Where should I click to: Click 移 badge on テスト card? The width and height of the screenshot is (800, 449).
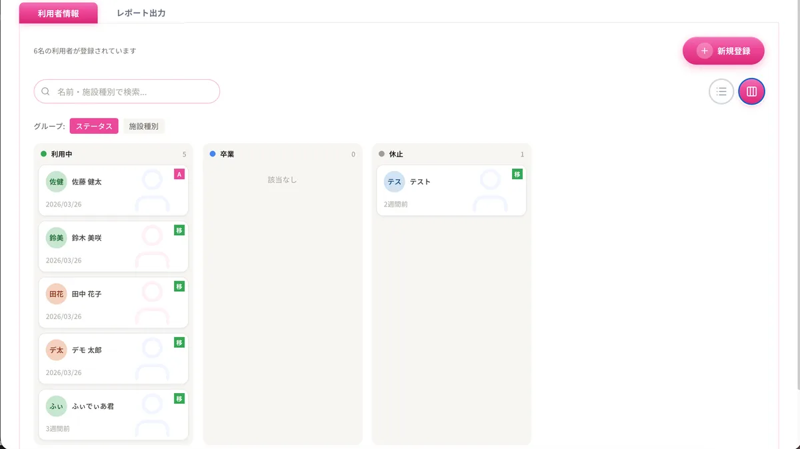pyautogui.click(x=517, y=175)
